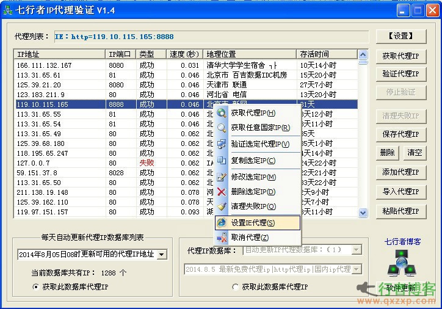Sort by the 速度(秒) column header

pos(184,54)
